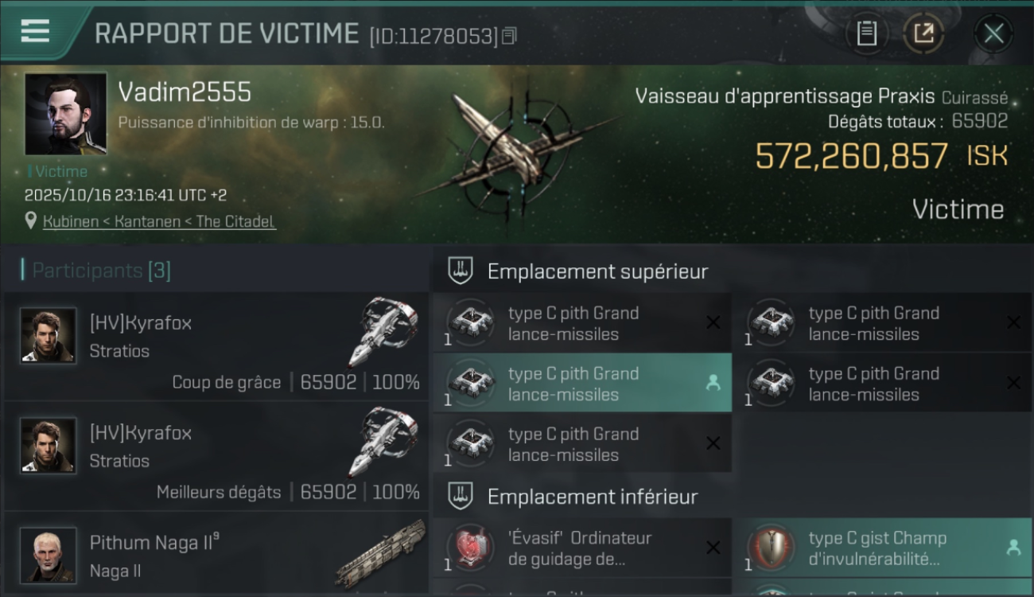Select the highlighted Grand lance-missiles module
Screen dimensions: 1034x597
581,383
